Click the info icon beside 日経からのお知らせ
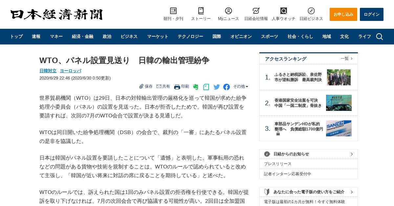This screenshot has width=394, height=206. [267, 154]
